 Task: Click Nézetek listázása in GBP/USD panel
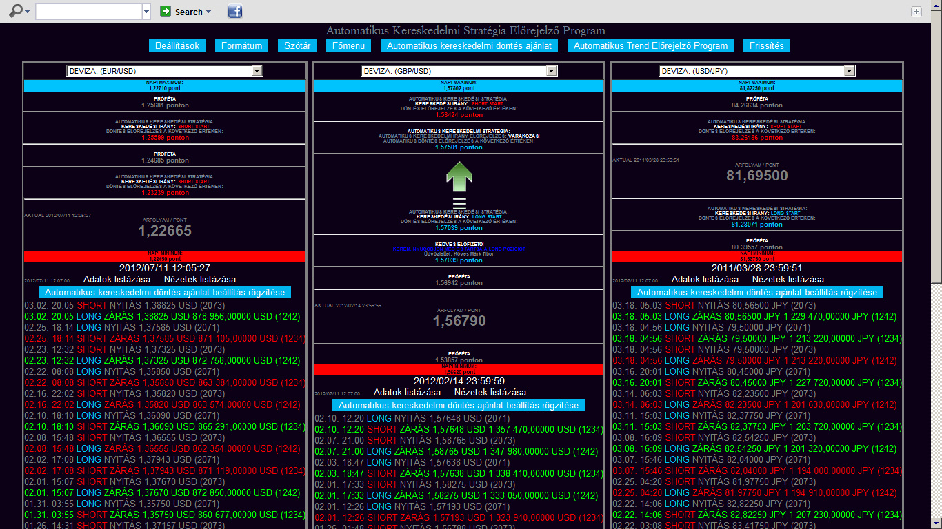point(490,392)
